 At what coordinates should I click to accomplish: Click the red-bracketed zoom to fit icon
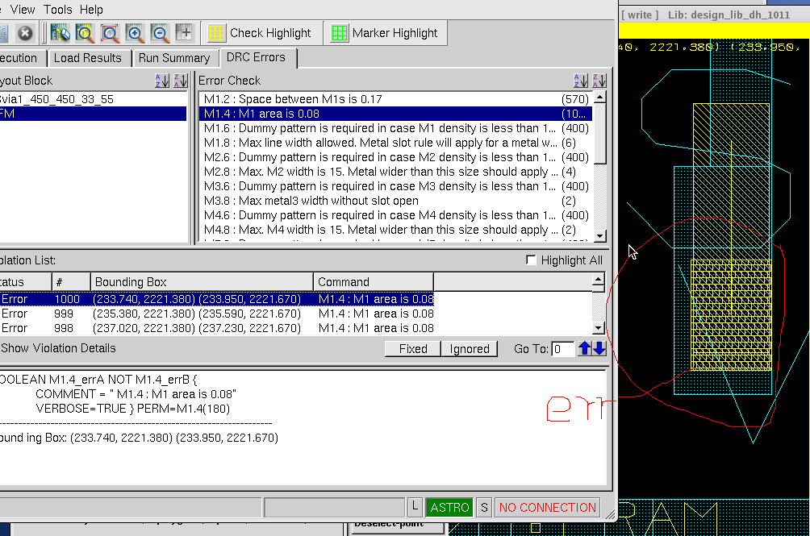pos(110,33)
